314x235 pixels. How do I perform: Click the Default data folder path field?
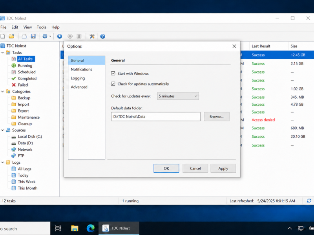pyautogui.click(x=155, y=116)
